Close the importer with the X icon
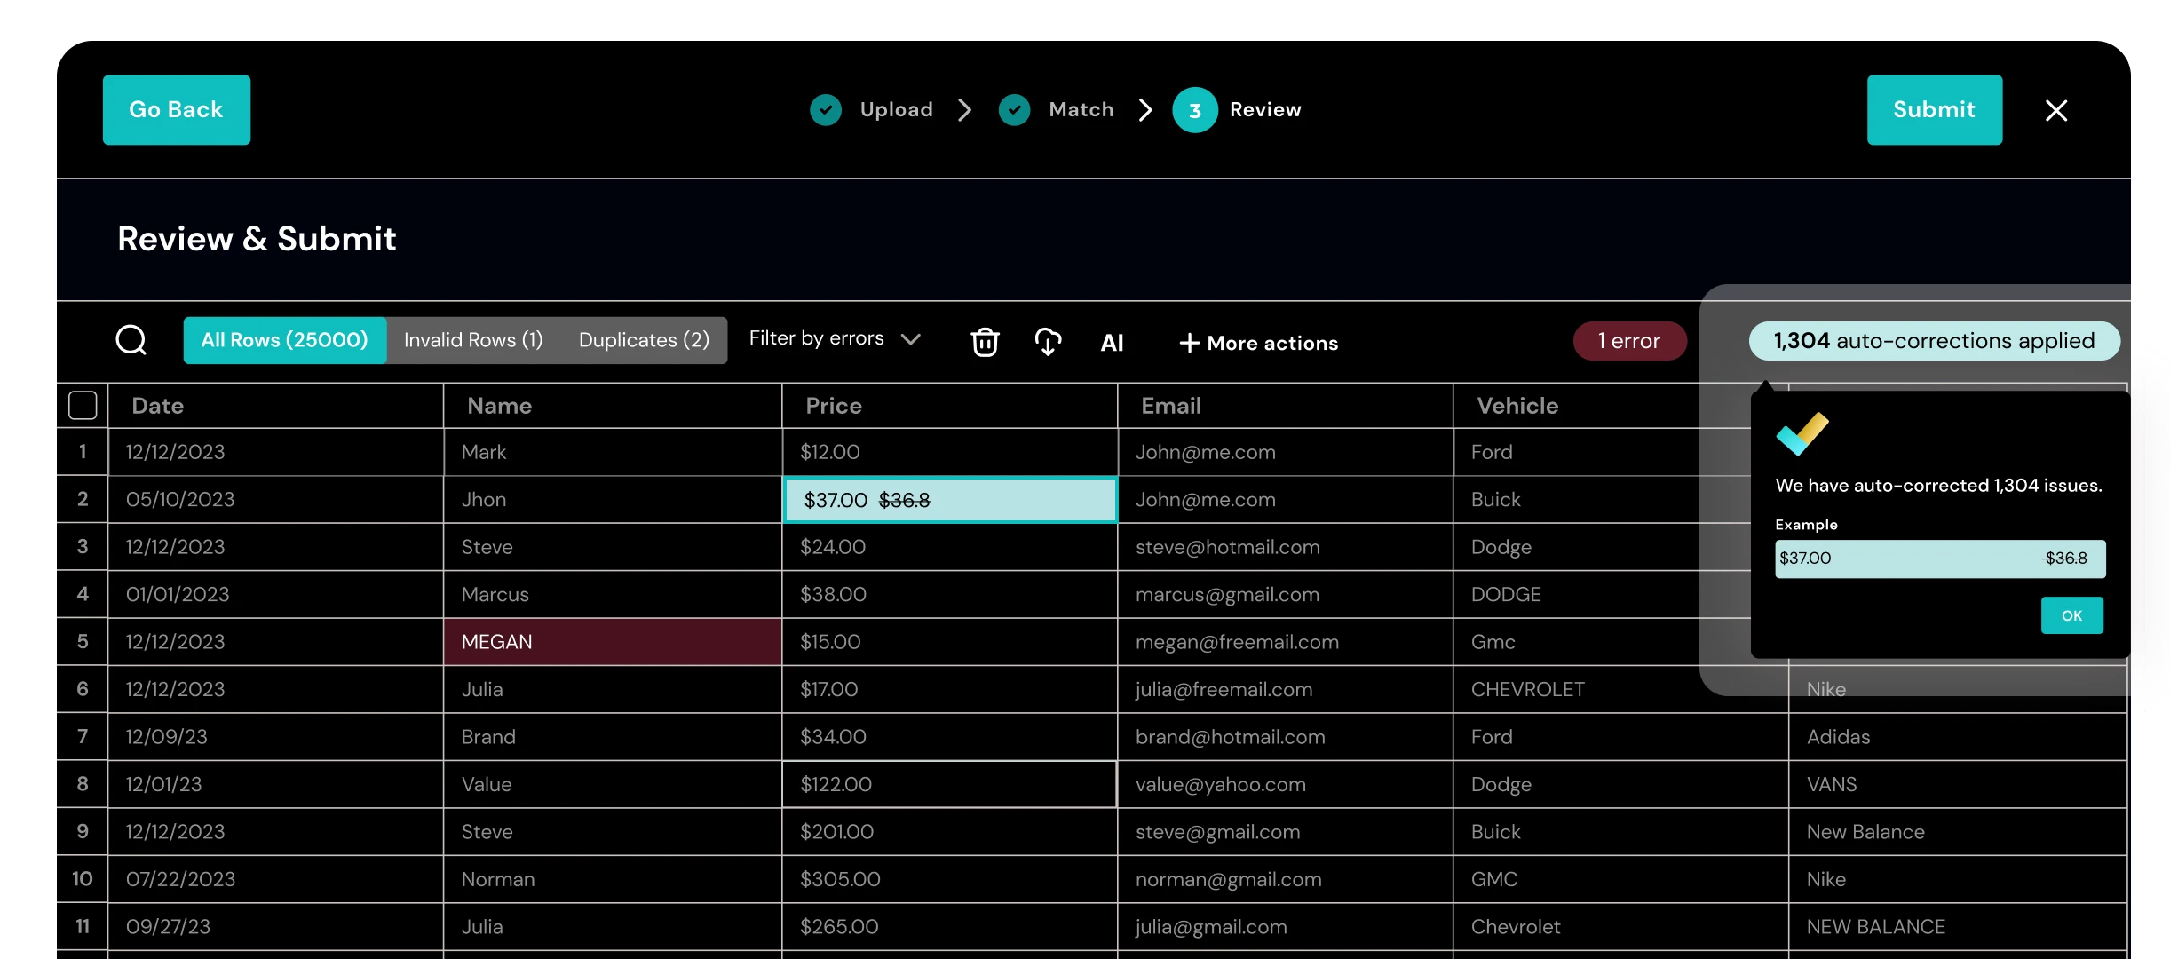The image size is (2170, 959). point(2055,110)
